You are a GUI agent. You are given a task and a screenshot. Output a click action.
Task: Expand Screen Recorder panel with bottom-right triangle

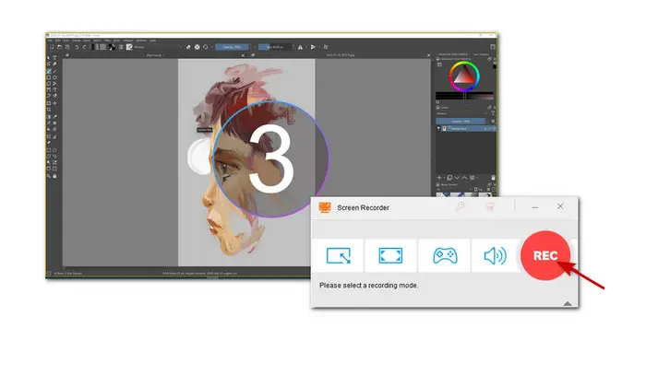click(x=568, y=303)
